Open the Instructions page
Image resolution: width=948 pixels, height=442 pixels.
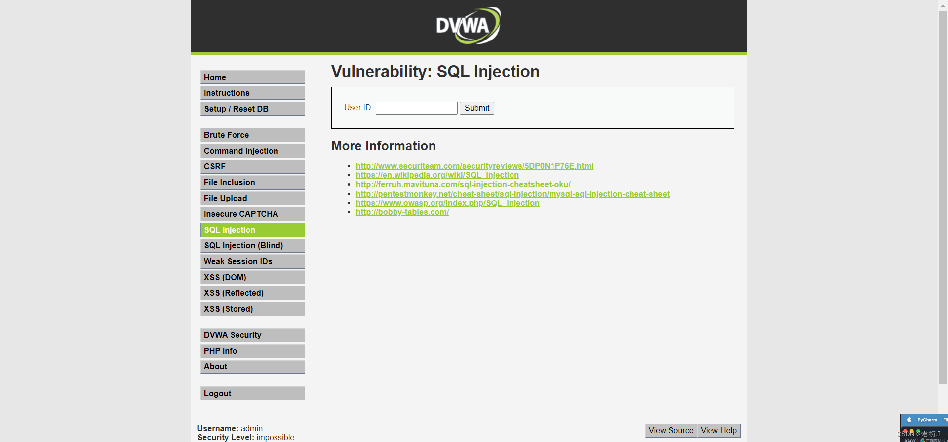pyautogui.click(x=253, y=93)
